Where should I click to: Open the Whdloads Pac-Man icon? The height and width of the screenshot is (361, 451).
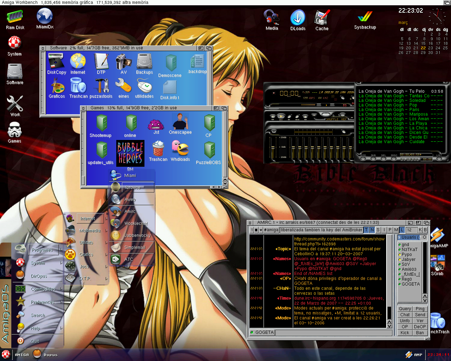pos(180,148)
